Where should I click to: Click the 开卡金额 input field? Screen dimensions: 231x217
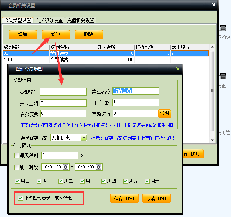pyautogui.click(x=63, y=103)
